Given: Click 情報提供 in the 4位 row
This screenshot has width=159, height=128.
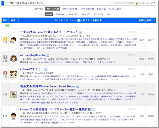Looking at the screenshot, I should (x=132, y=86).
